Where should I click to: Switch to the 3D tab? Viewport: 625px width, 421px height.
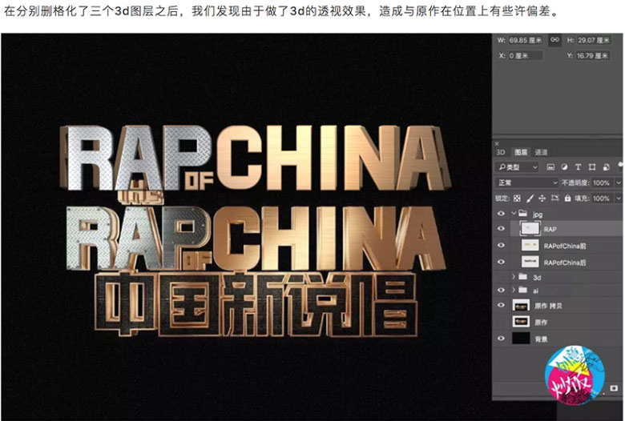click(501, 153)
